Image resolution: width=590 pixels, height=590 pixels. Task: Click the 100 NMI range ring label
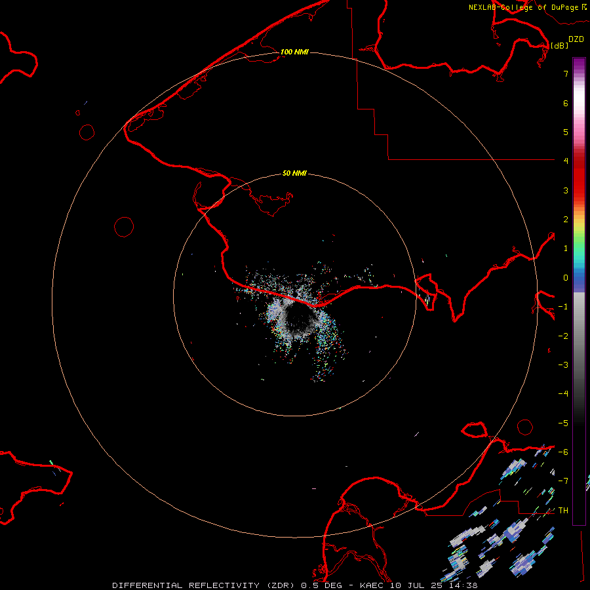(x=294, y=52)
